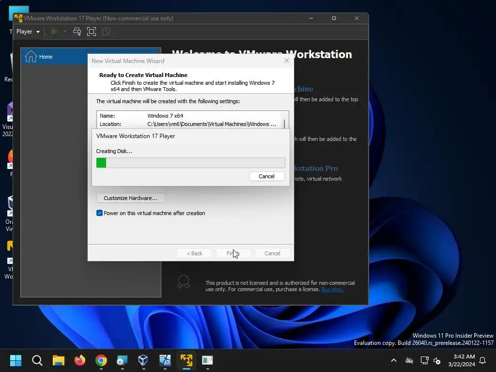Open the VirtualBox cube taskbar icon
Screen dimensions: 496x372
(143, 360)
